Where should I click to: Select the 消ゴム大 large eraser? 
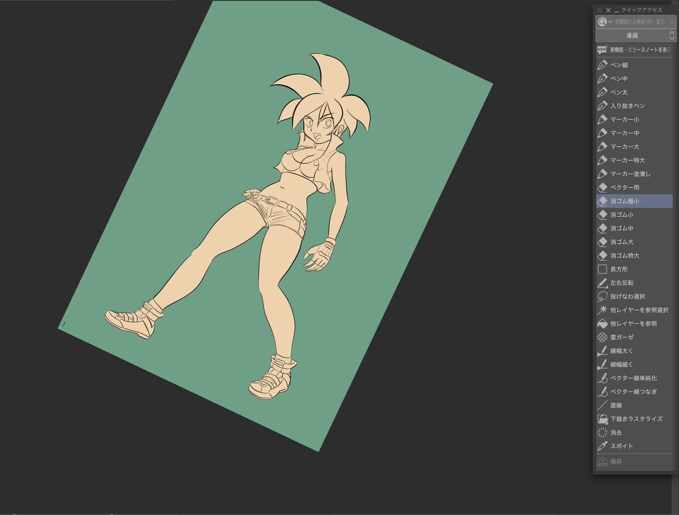pos(634,242)
